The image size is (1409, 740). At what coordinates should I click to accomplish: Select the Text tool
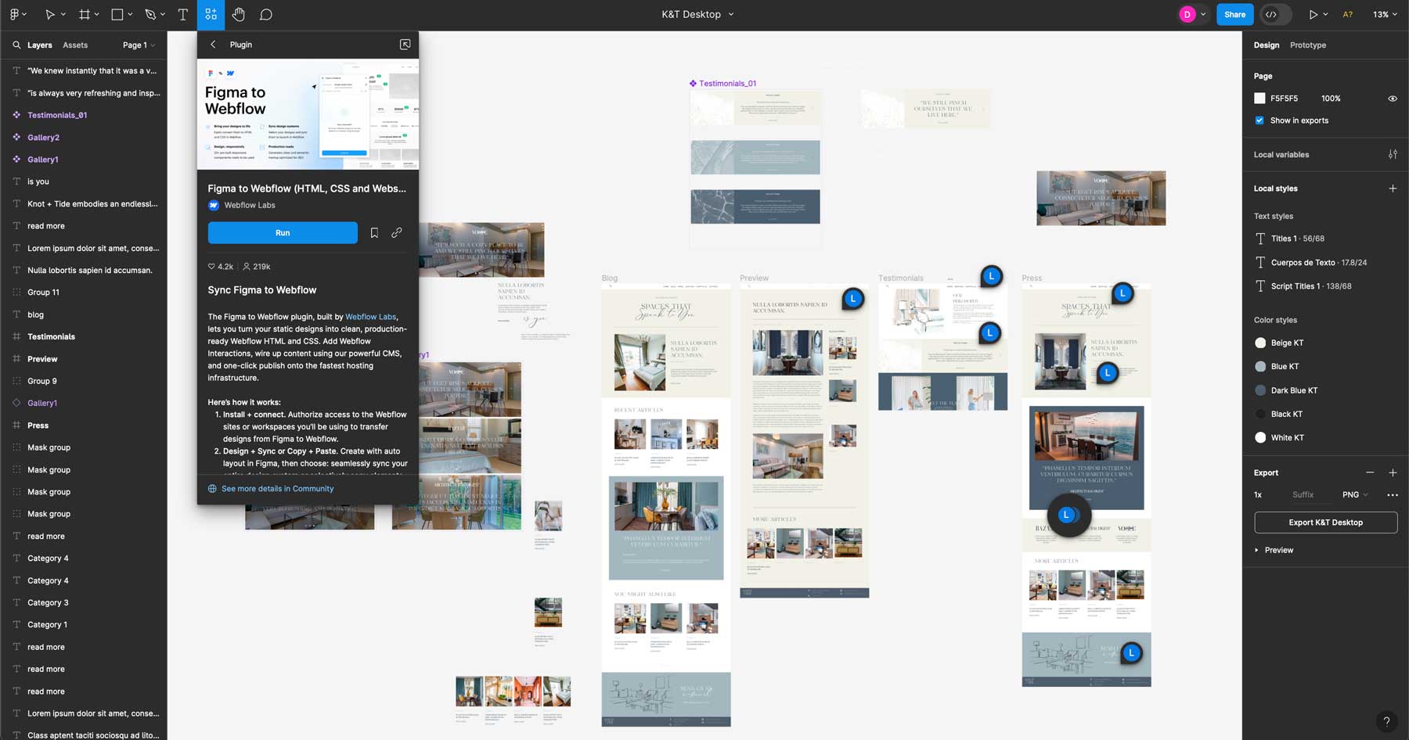(x=182, y=14)
